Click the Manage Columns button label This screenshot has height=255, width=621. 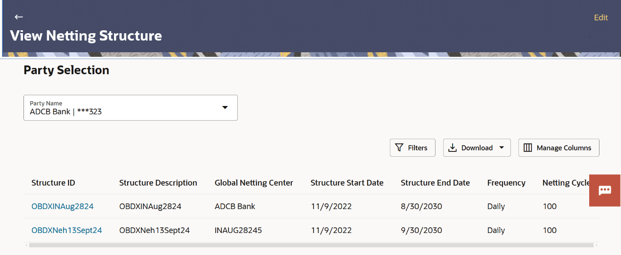pyautogui.click(x=564, y=148)
